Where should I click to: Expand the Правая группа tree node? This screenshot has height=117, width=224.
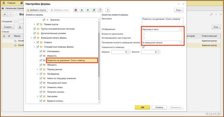(x=34, y=24)
